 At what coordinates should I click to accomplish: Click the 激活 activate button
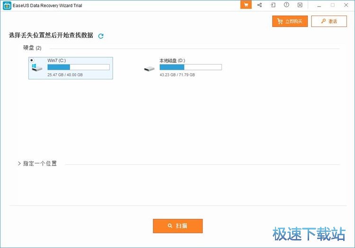(329, 21)
